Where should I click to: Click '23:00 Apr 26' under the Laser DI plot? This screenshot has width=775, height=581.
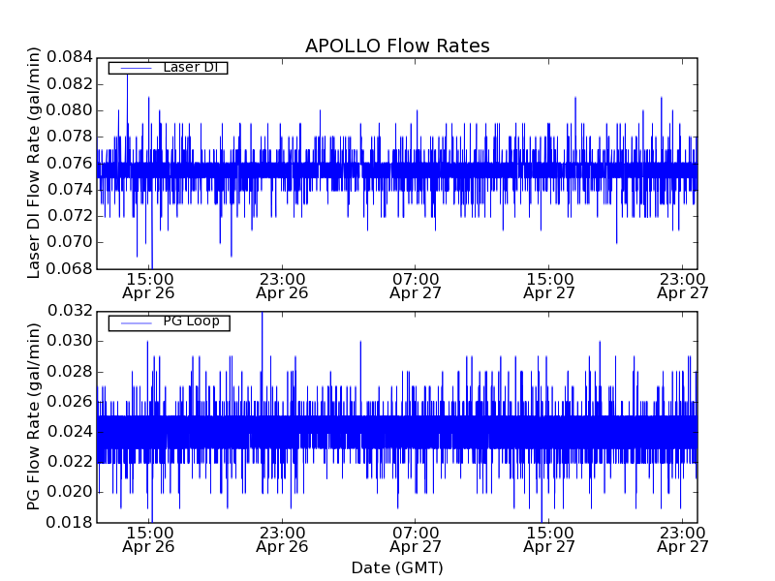tap(282, 286)
